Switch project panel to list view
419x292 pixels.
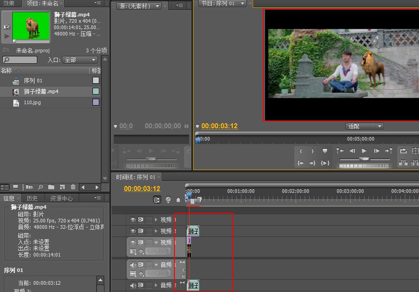click(x=5, y=187)
